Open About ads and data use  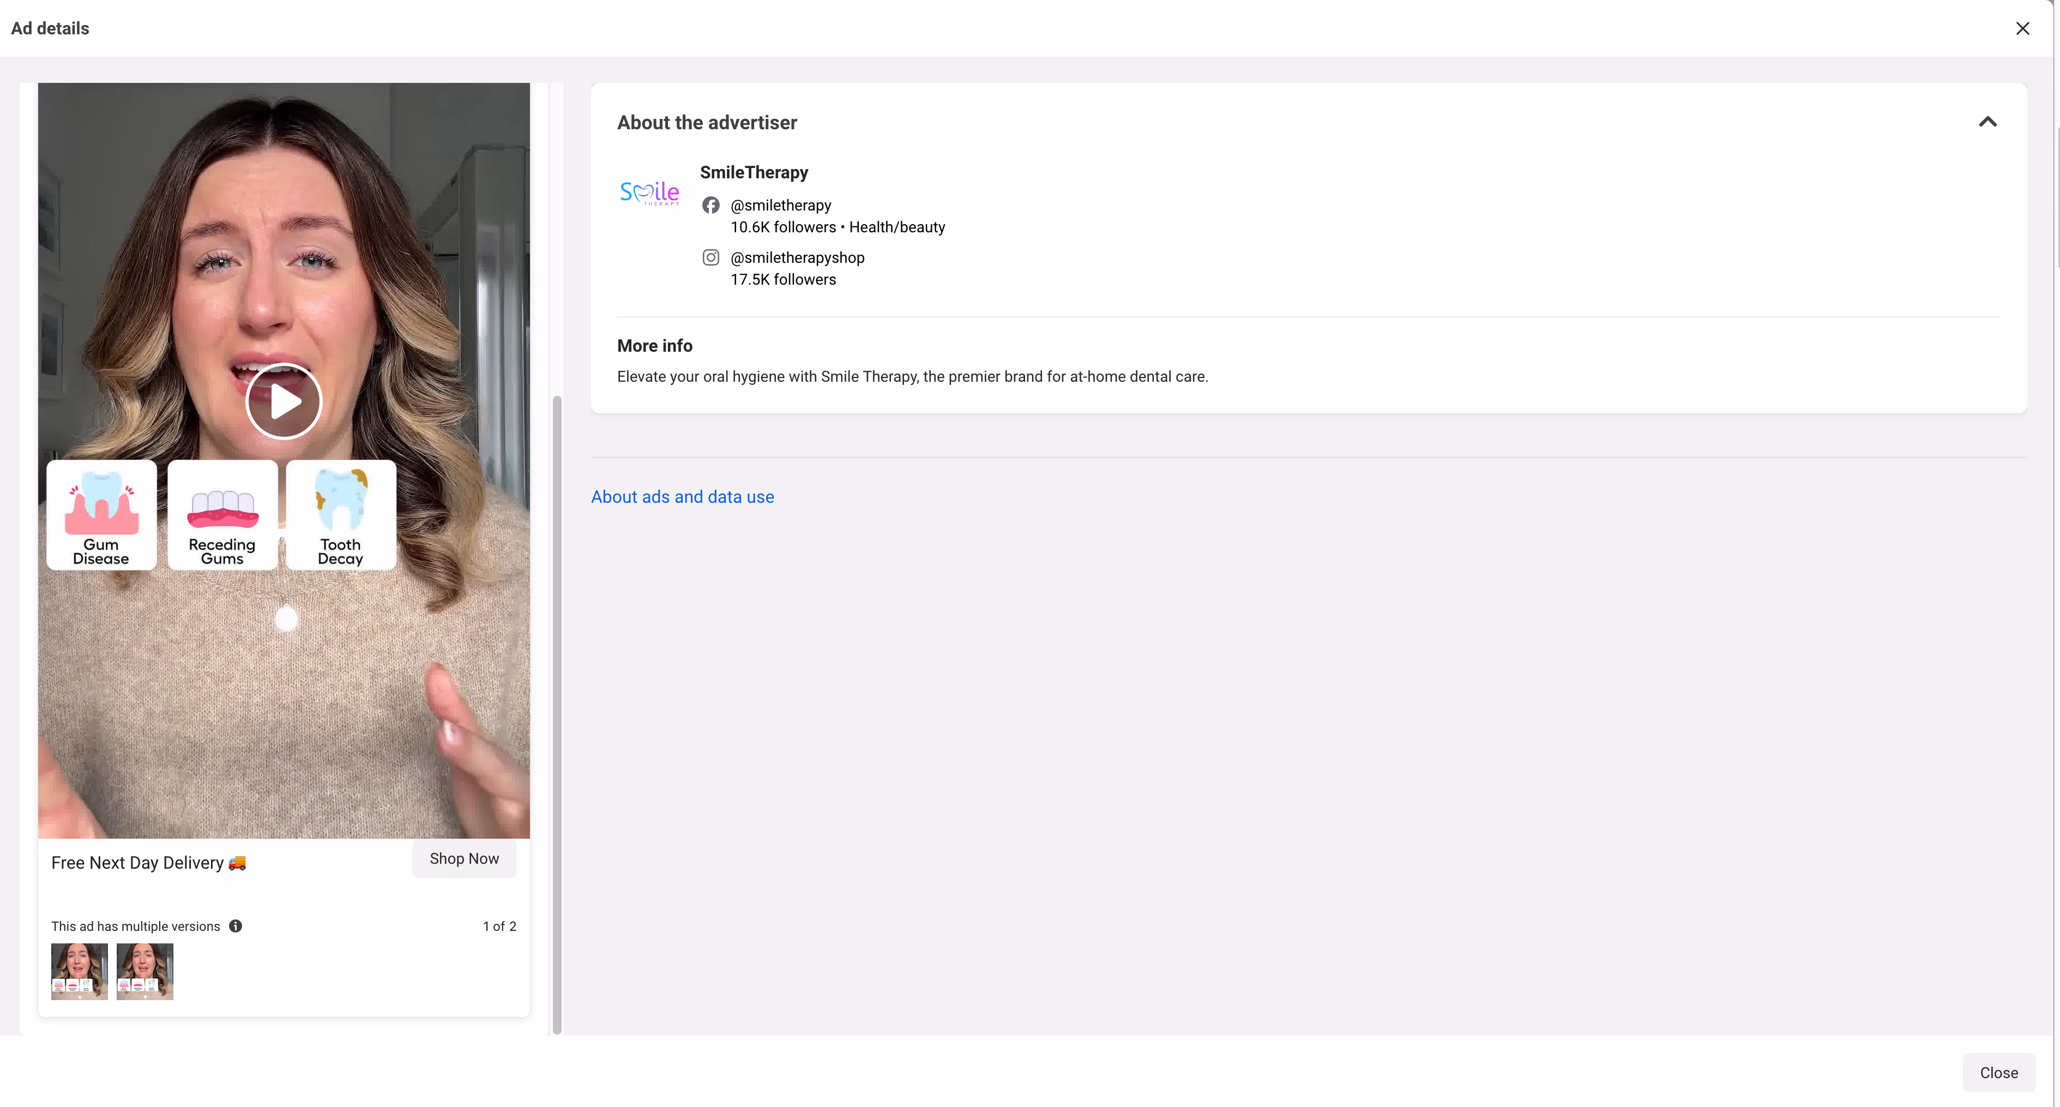click(x=682, y=496)
